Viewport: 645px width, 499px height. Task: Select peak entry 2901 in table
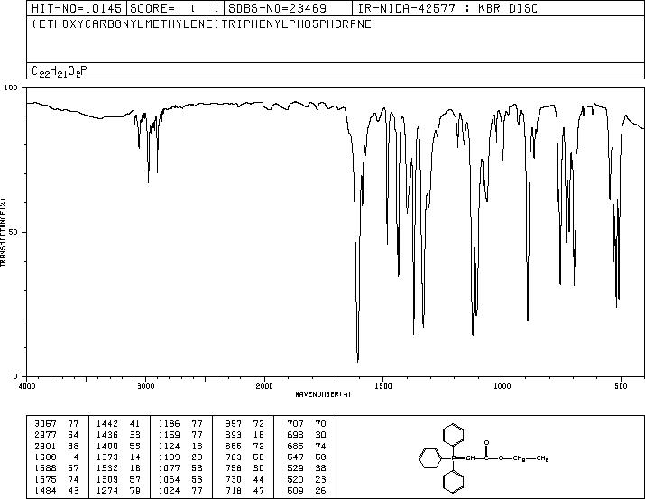(57, 446)
